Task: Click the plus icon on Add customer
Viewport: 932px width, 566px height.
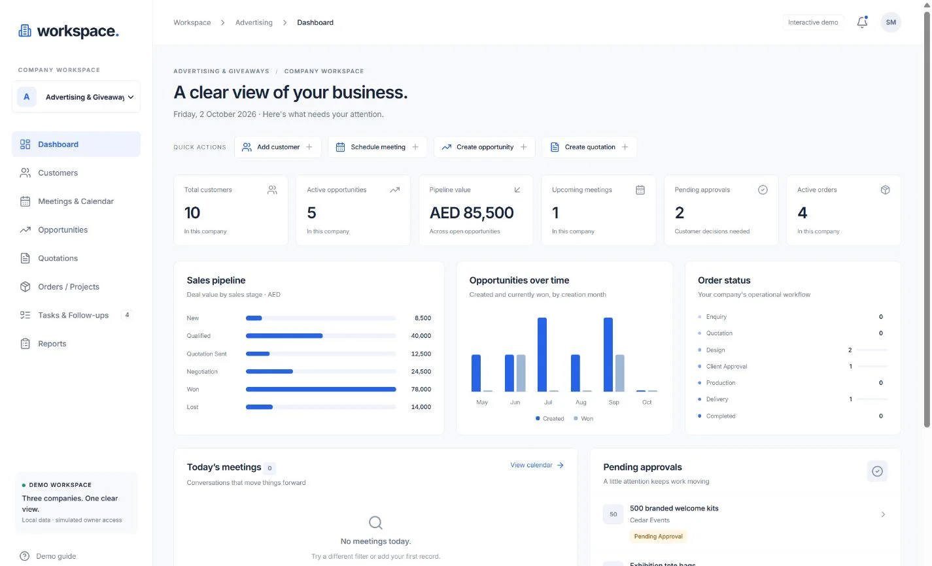Action: click(309, 147)
